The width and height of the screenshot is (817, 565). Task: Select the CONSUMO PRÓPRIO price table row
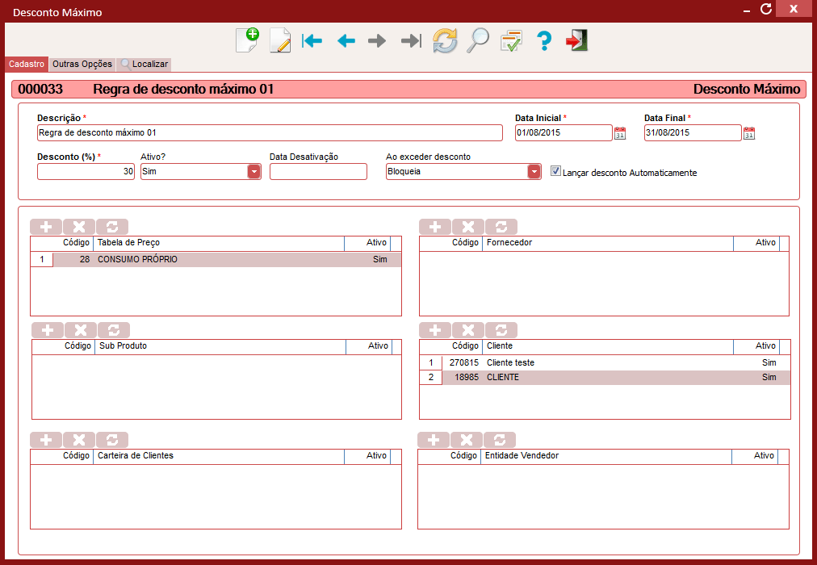216,259
